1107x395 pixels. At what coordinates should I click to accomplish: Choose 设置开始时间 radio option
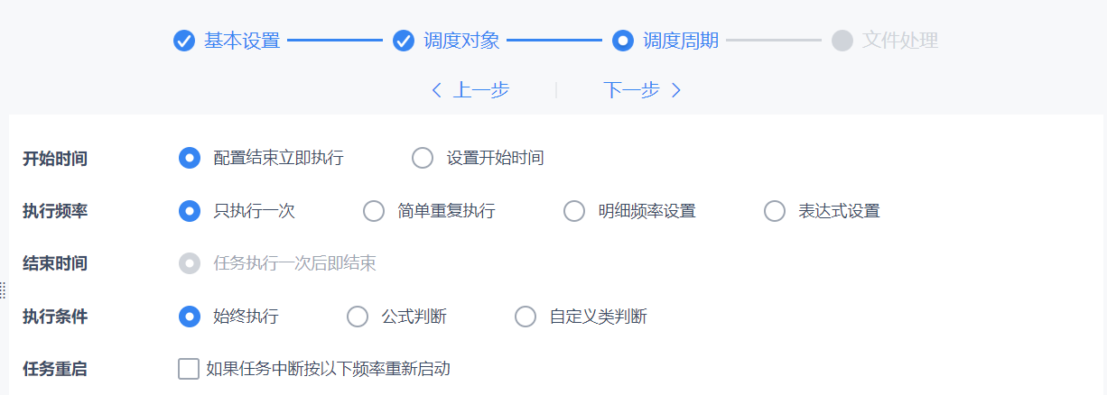[x=423, y=158]
